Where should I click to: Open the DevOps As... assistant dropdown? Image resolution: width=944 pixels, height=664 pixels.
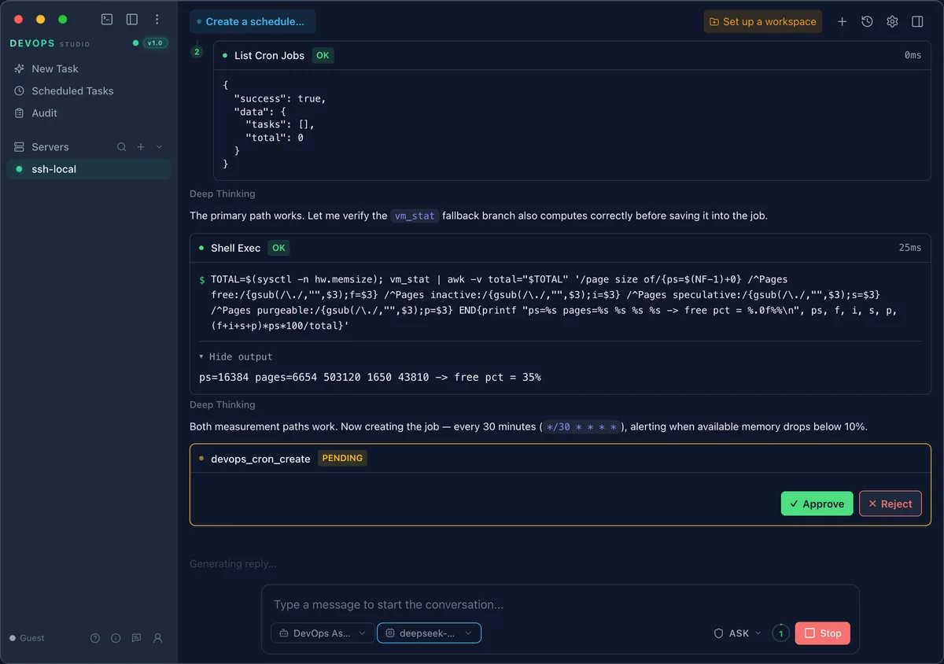click(x=322, y=633)
